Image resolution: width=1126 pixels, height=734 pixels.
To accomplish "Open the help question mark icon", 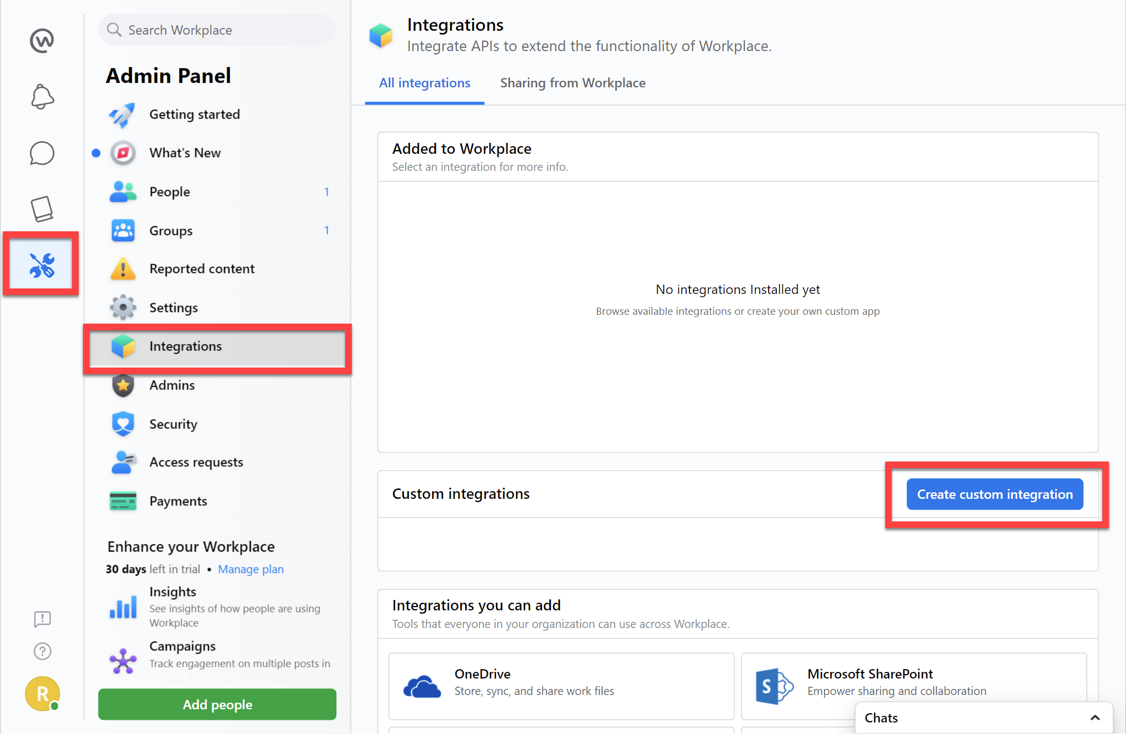I will click(42, 652).
